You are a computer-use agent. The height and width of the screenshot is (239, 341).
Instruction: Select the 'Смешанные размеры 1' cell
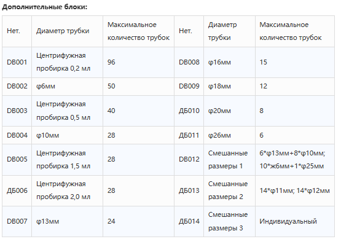(x=229, y=159)
